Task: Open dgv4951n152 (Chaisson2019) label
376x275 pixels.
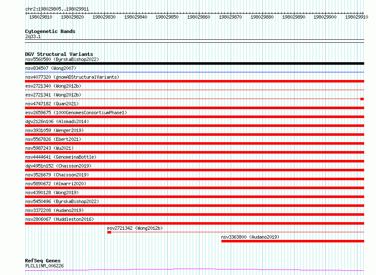Action: pos(58,166)
